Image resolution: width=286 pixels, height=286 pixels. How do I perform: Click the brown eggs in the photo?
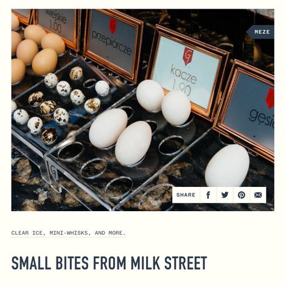(35, 52)
